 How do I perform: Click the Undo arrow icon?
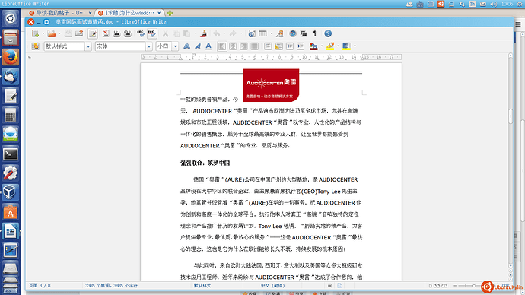click(217, 33)
